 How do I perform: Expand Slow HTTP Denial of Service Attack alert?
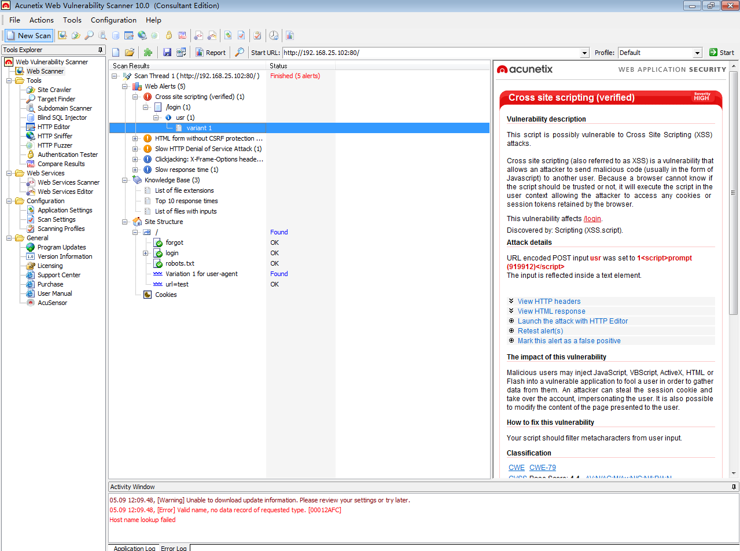click(x=135, y=149)
